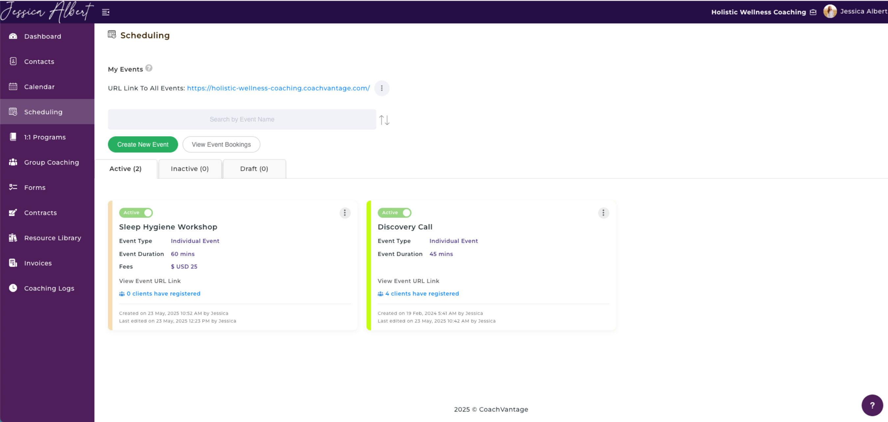The width and height of the screenshot is (888, 422).
Task: Open Contacts menu item
Action: coord(47,61)
